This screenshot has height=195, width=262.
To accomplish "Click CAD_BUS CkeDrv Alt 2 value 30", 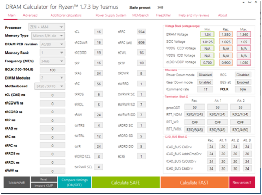I will tap(235, 168).
